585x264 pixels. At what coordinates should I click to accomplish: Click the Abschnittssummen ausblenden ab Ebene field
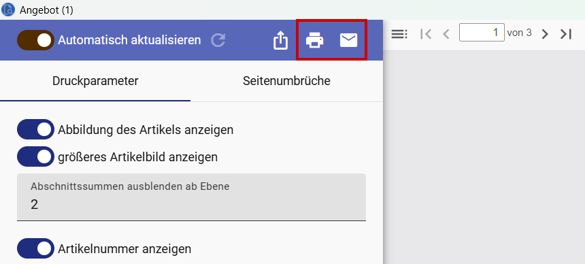[x=191, y=197]
